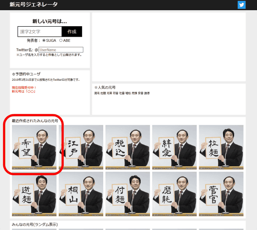This screenshot has width=257, height=230.
Task: Click 安晋 in the popular era names list
Action: click(x=140, y=93)
